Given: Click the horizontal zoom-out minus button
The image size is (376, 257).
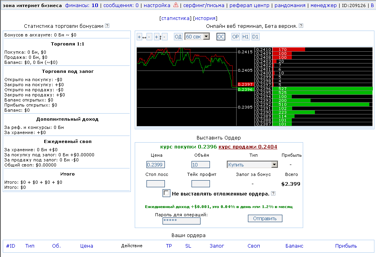Looking at the screenshot, I should coord(149,37).
